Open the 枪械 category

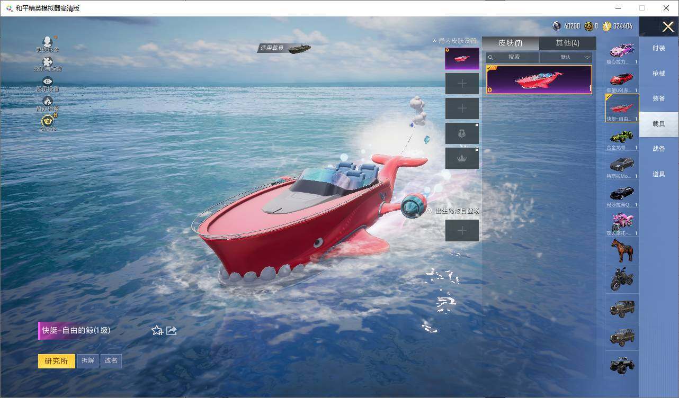click(658, 74)
